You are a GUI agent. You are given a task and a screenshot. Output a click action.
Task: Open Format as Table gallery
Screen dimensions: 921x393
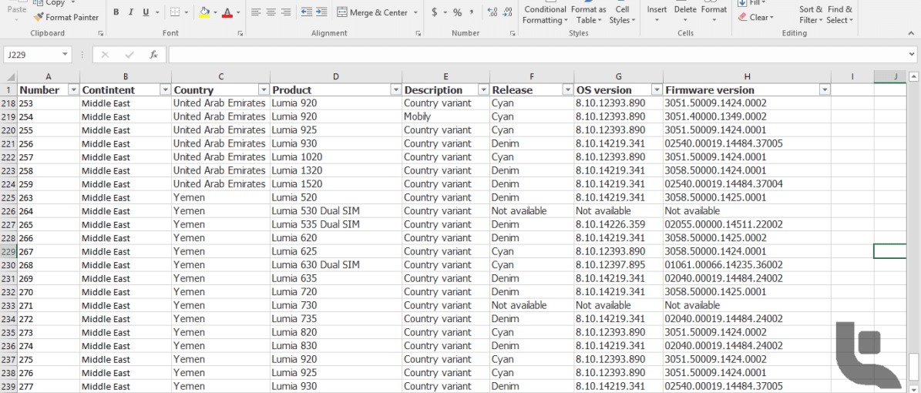point(589,14)
